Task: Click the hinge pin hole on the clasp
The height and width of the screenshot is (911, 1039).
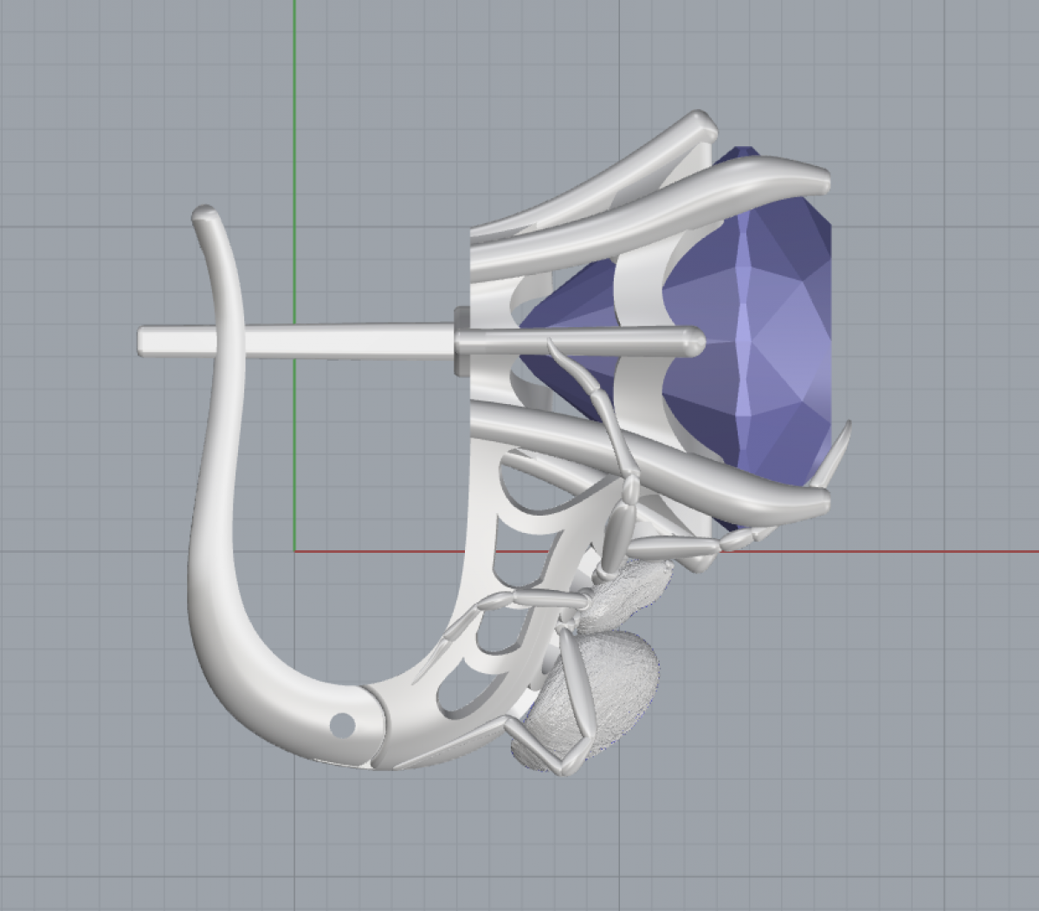Action: click(x=343, y=724)
